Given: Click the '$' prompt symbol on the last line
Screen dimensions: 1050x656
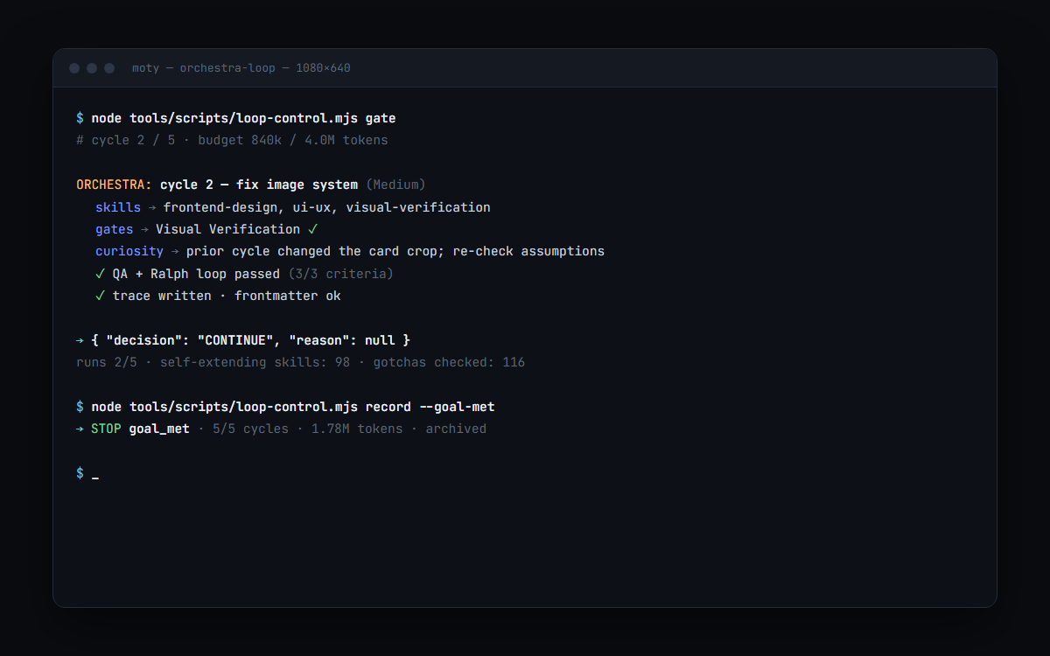Looking at the screenshot, I should (80, 473).
